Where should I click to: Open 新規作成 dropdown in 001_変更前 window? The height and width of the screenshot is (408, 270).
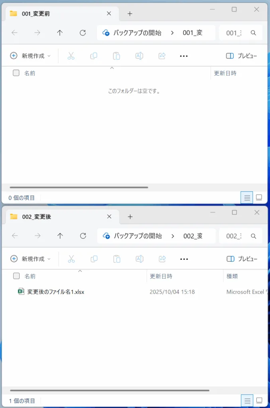(30, 56)
